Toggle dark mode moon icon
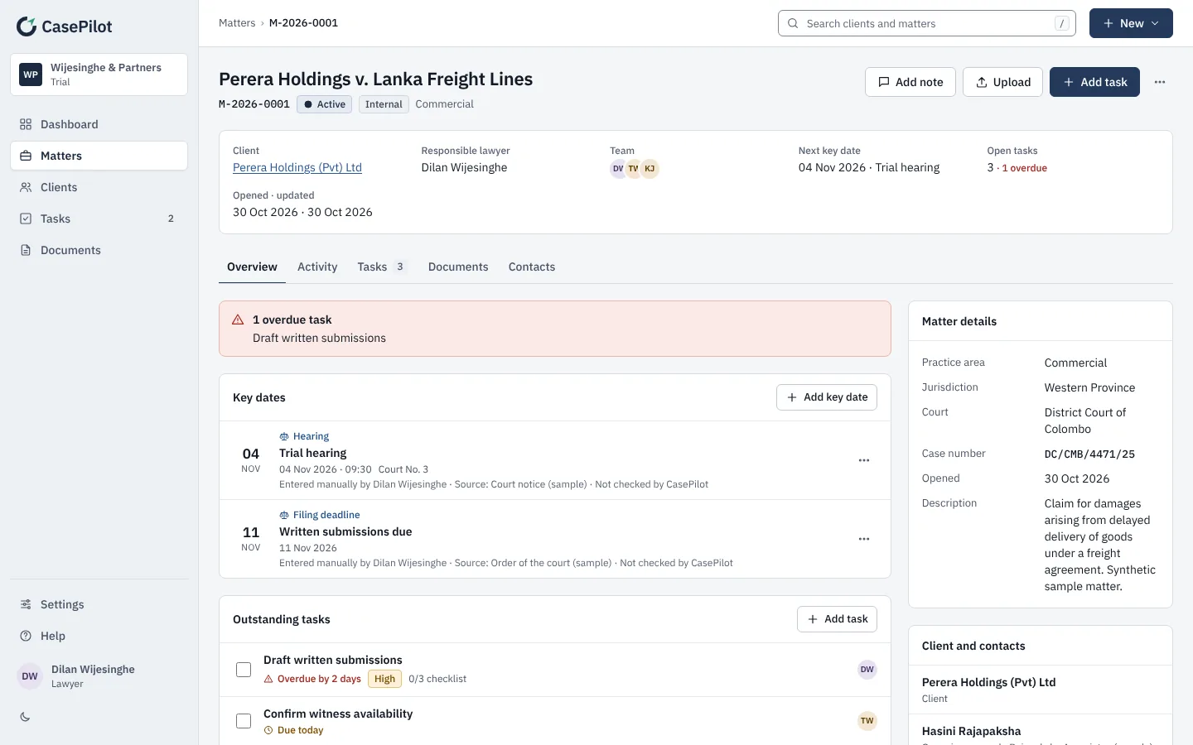 pos(25,717)
